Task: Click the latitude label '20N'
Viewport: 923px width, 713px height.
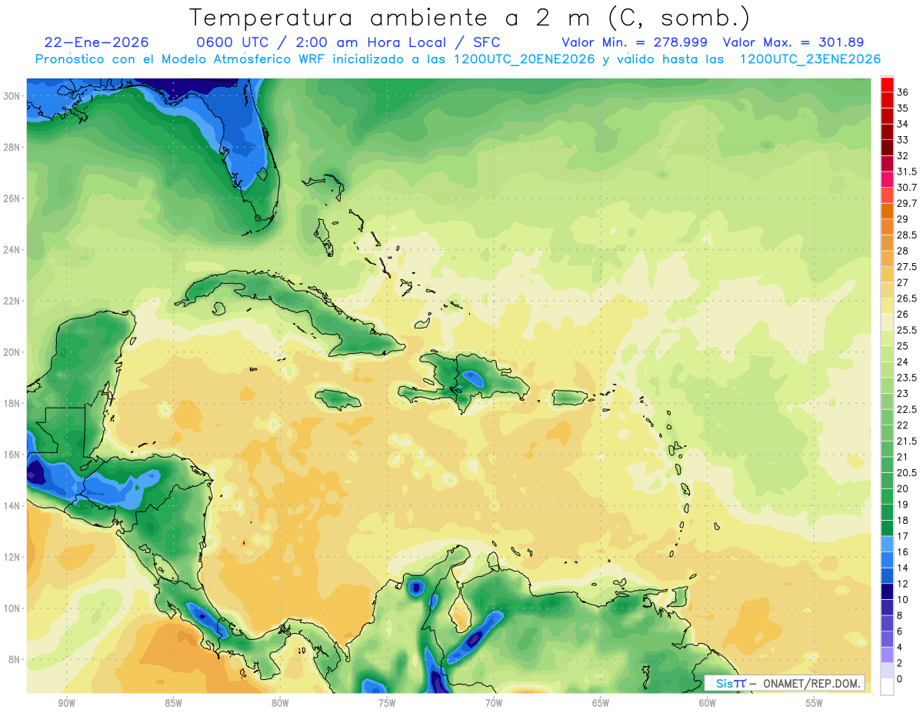Action: pyautogui.click(x=13, y=352)
